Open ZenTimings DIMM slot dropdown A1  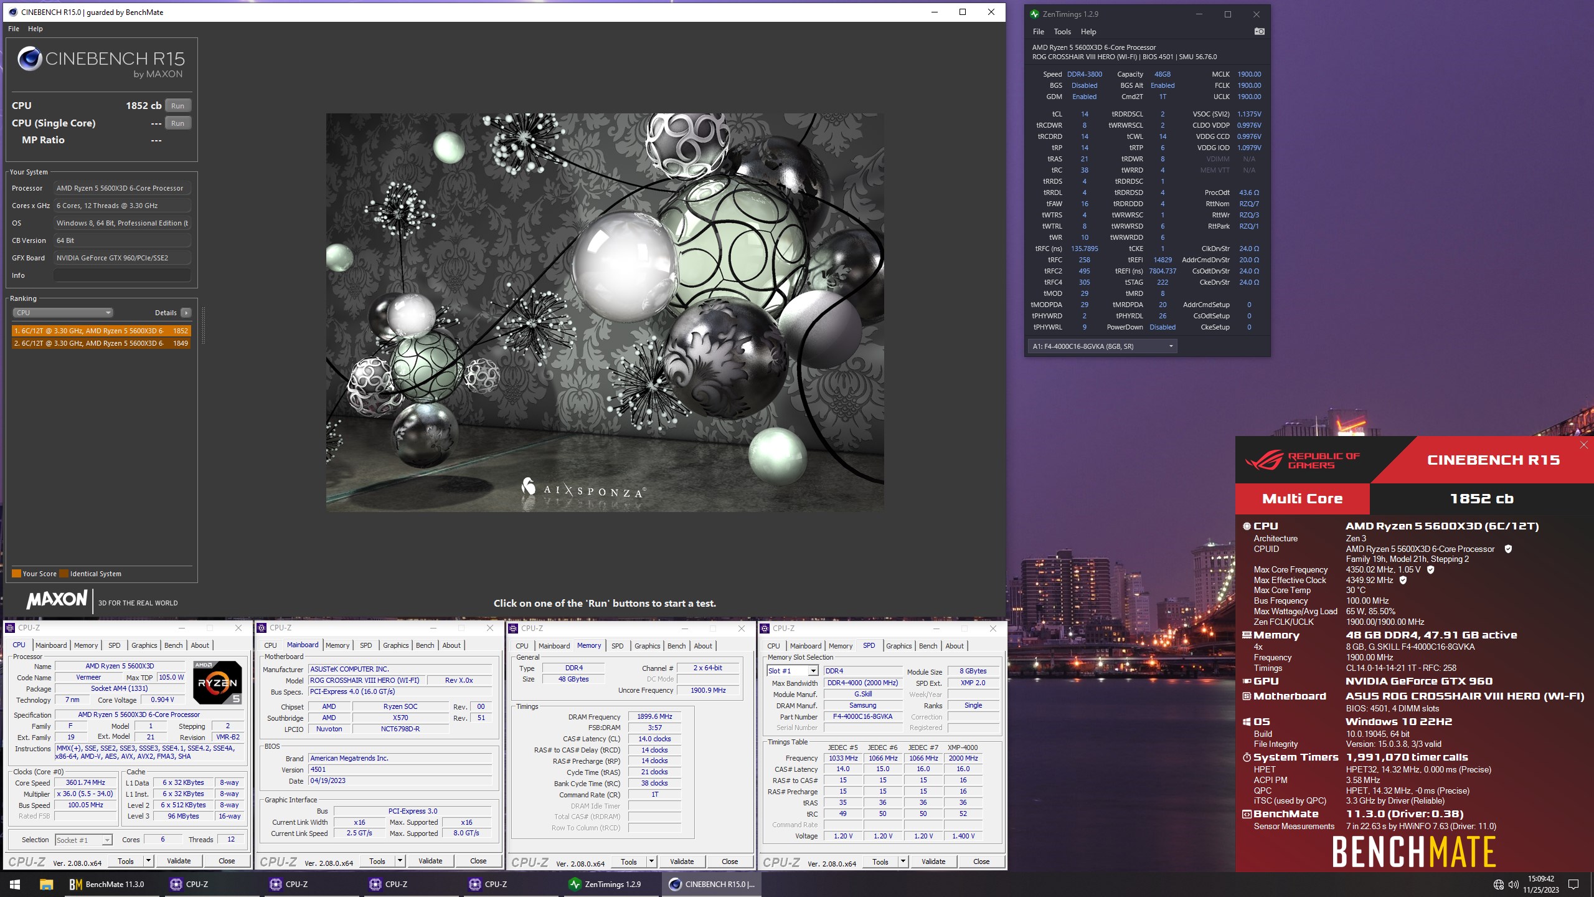coord(1102,346)
